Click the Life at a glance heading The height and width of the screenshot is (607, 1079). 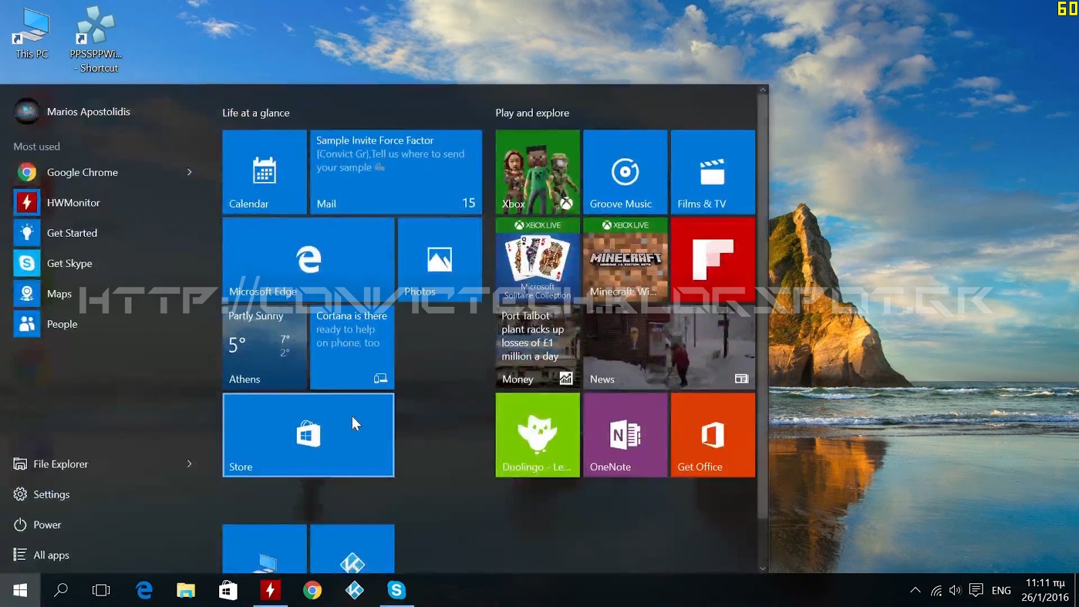pyautogui.click(x=256, y=113)
